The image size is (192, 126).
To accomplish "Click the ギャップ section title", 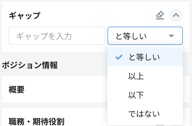I will click(x=25, y=15).
